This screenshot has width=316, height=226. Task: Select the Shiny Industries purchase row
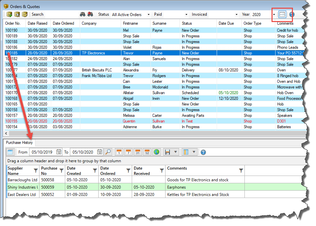coord(22,187)
